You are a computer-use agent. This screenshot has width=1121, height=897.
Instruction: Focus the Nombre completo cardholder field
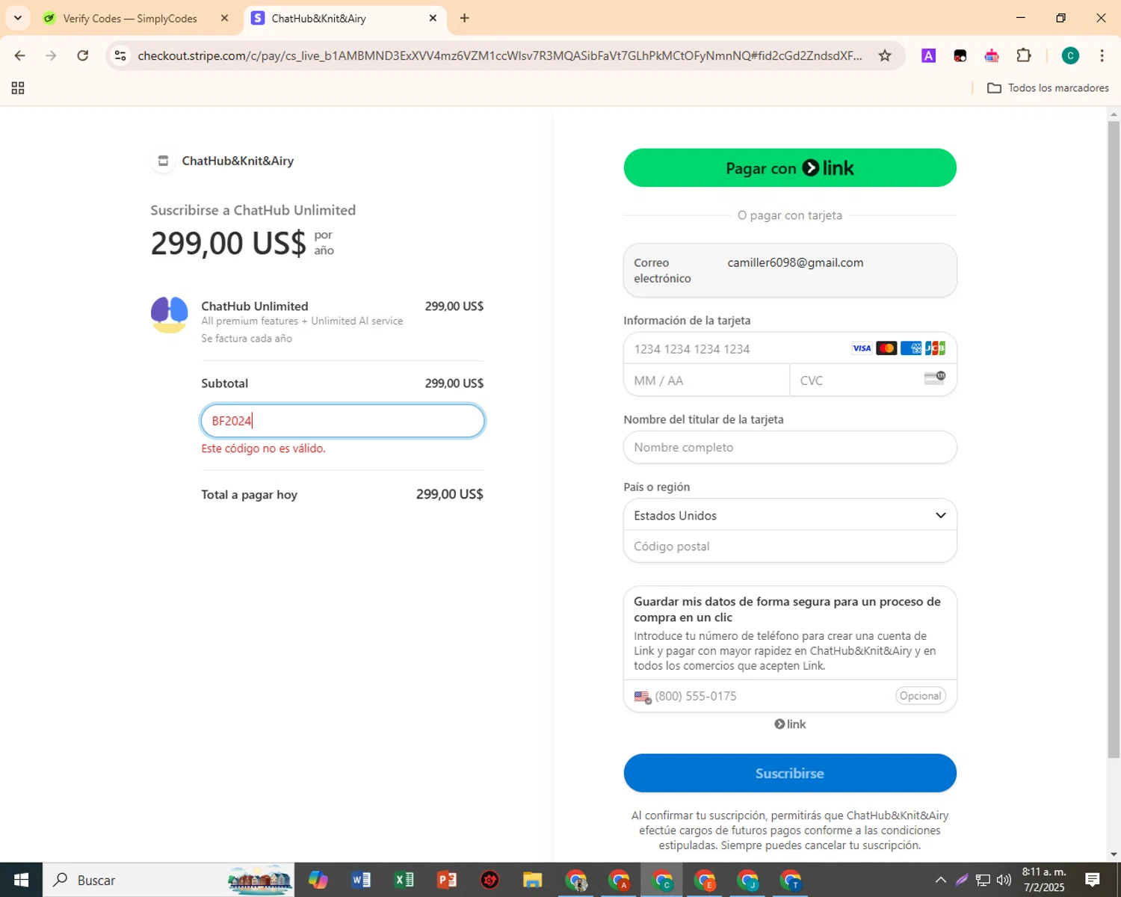point(790,447)
